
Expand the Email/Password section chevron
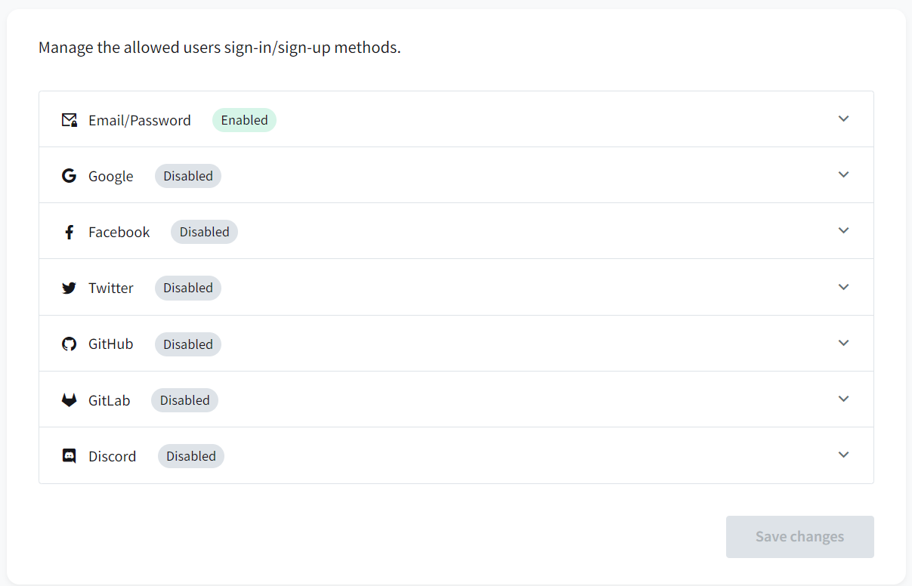(x=844, y=119)
